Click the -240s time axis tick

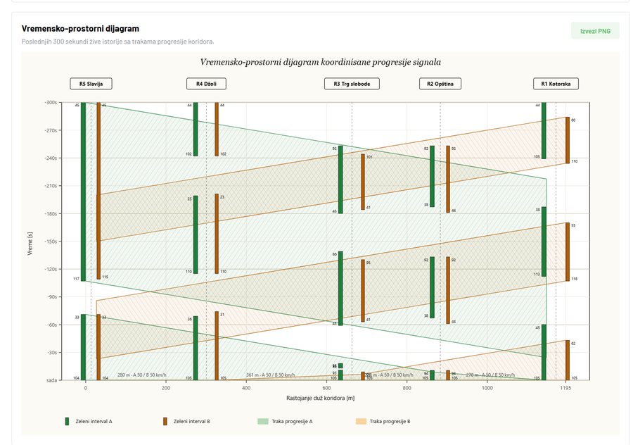point(51,158)
